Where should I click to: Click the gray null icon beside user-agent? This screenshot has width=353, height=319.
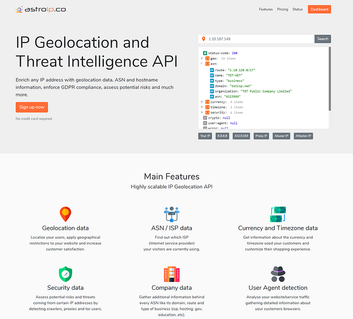pyautogui.click(x=205, y=123)
